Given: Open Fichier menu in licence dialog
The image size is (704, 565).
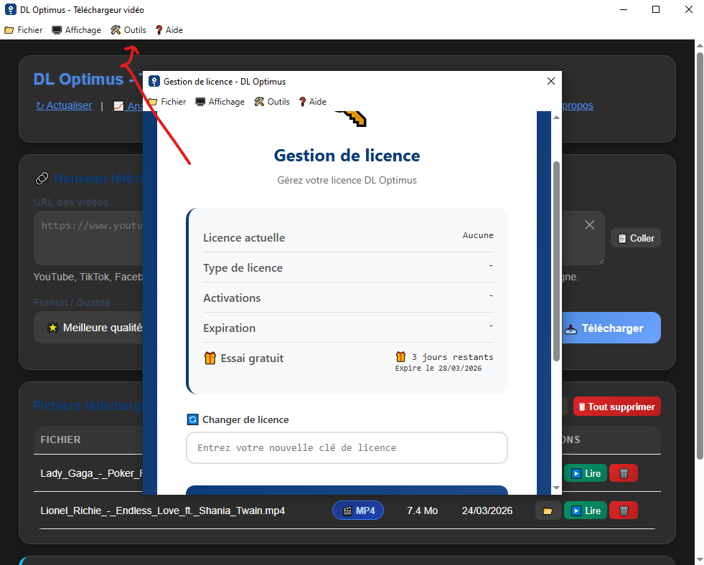Looking at the screenshot, I should click(x=167, y=102).
